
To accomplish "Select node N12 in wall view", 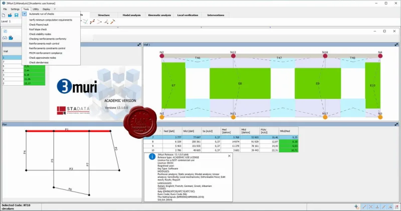I will [233, 56].
